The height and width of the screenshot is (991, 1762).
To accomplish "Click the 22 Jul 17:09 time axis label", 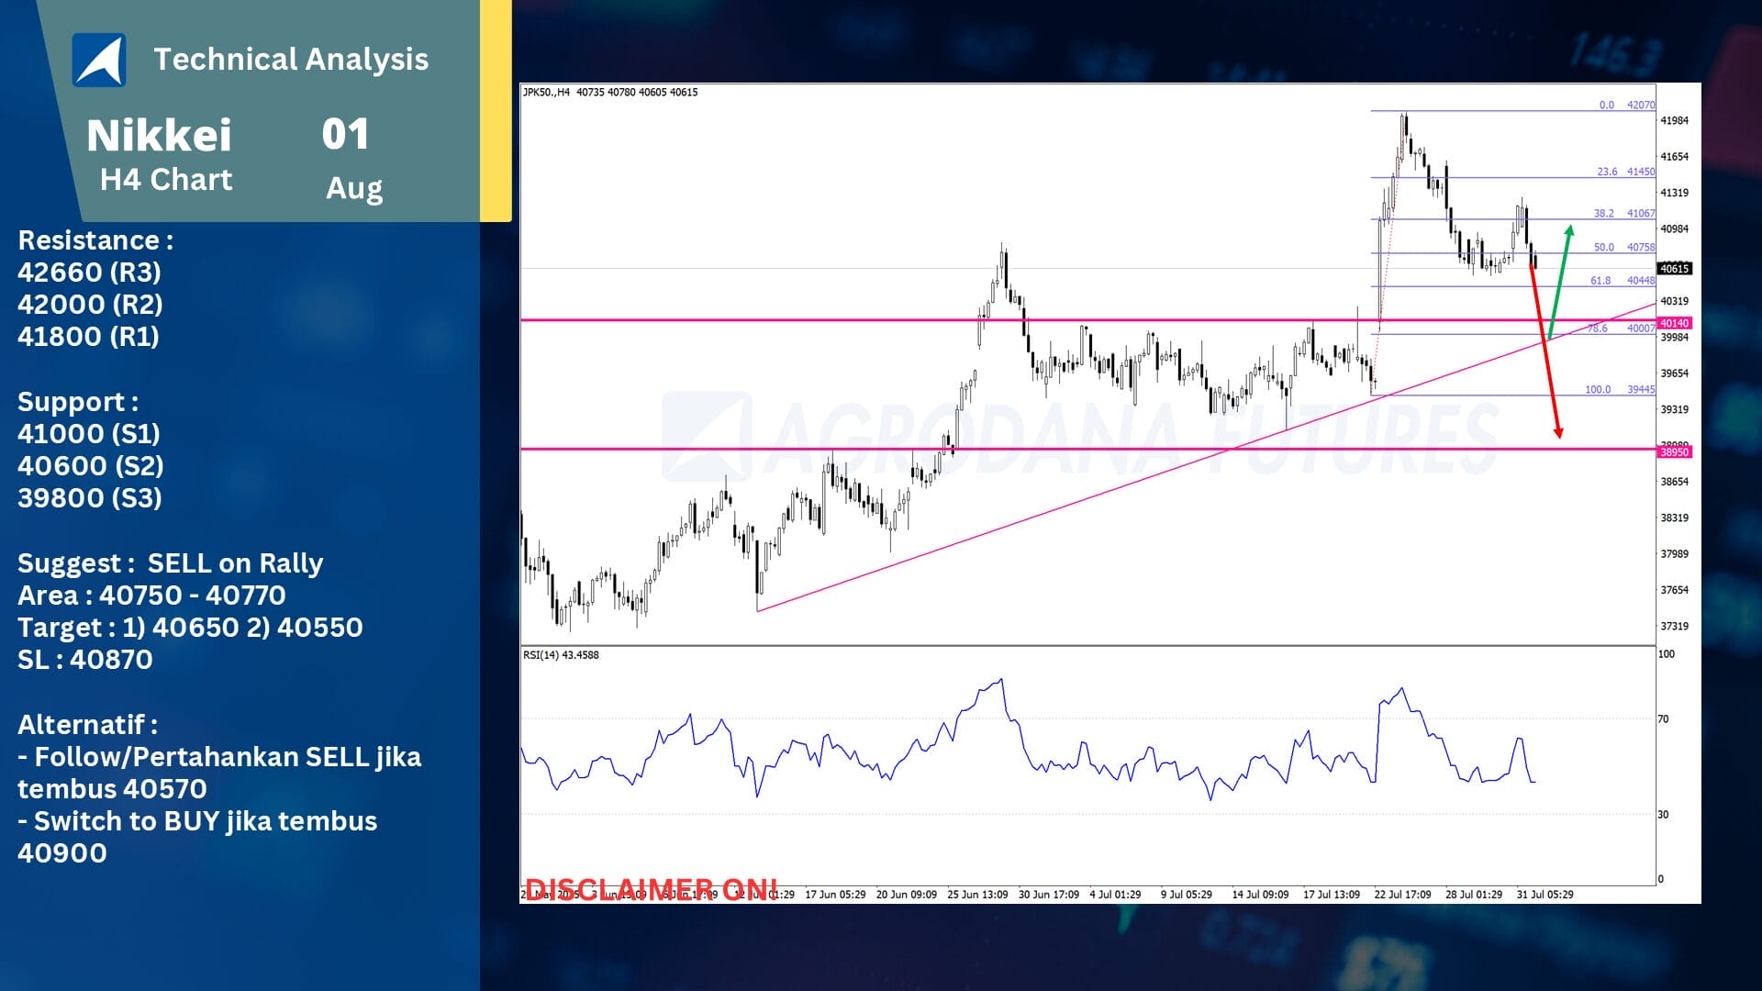I will [1402, 895].
